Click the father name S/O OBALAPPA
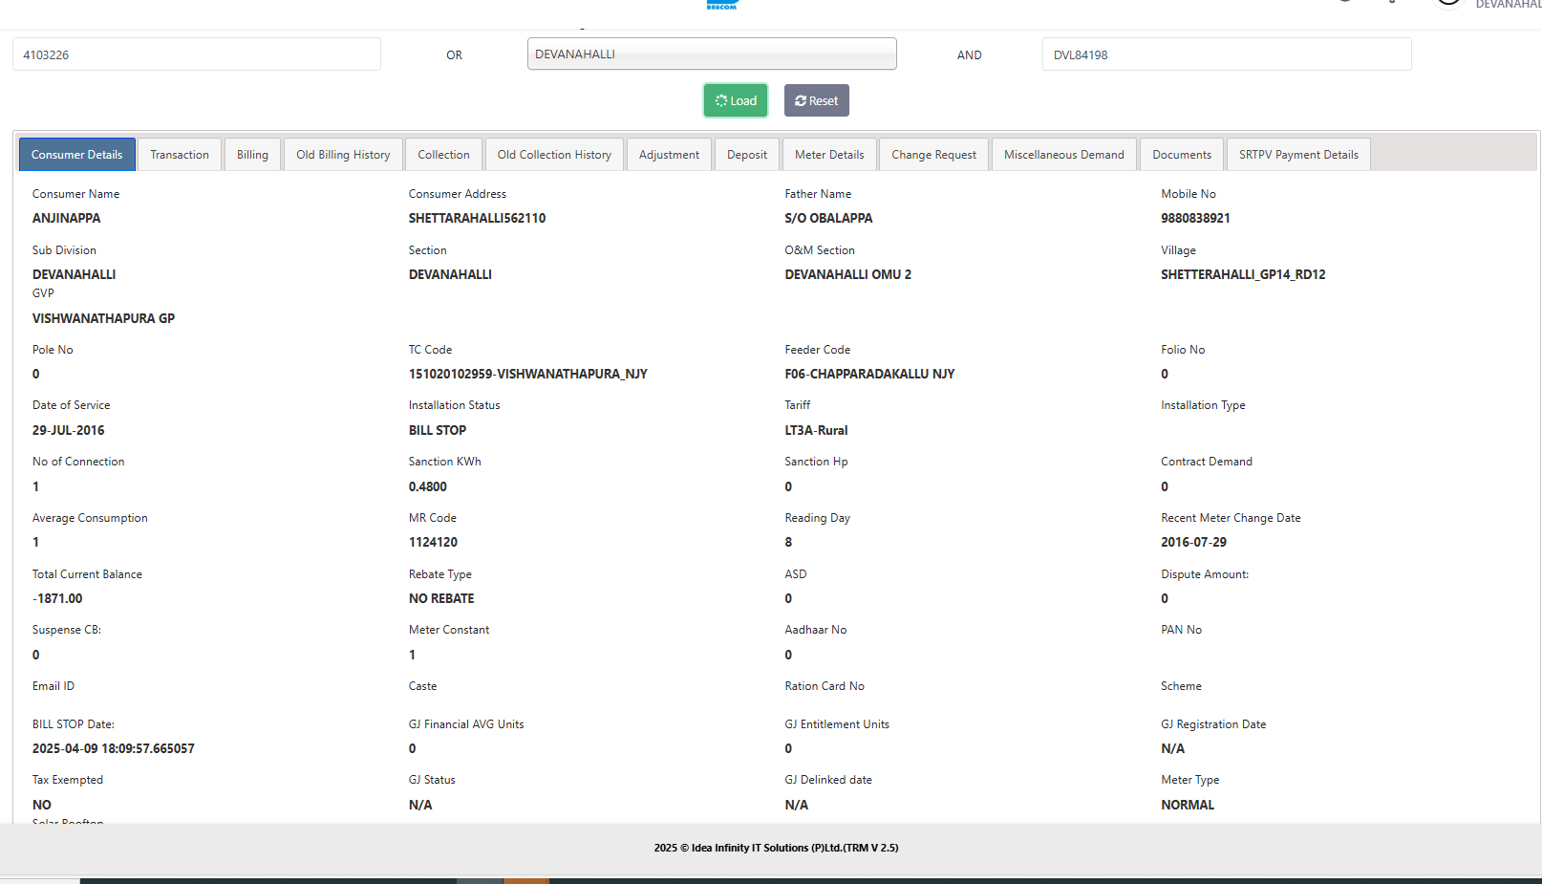 [829, 218]
